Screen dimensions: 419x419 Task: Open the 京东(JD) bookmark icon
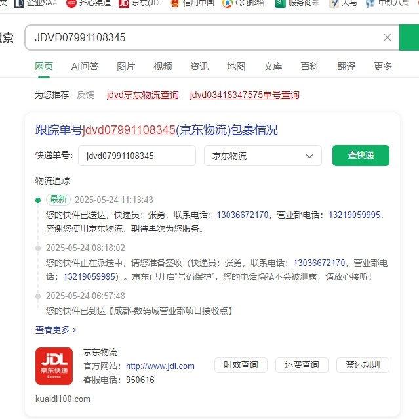tap(124, 3)
